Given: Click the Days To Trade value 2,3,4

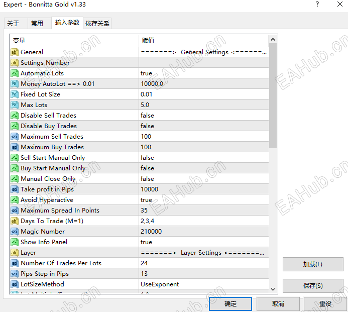Looking at the screenshot, I should (147, 221).
